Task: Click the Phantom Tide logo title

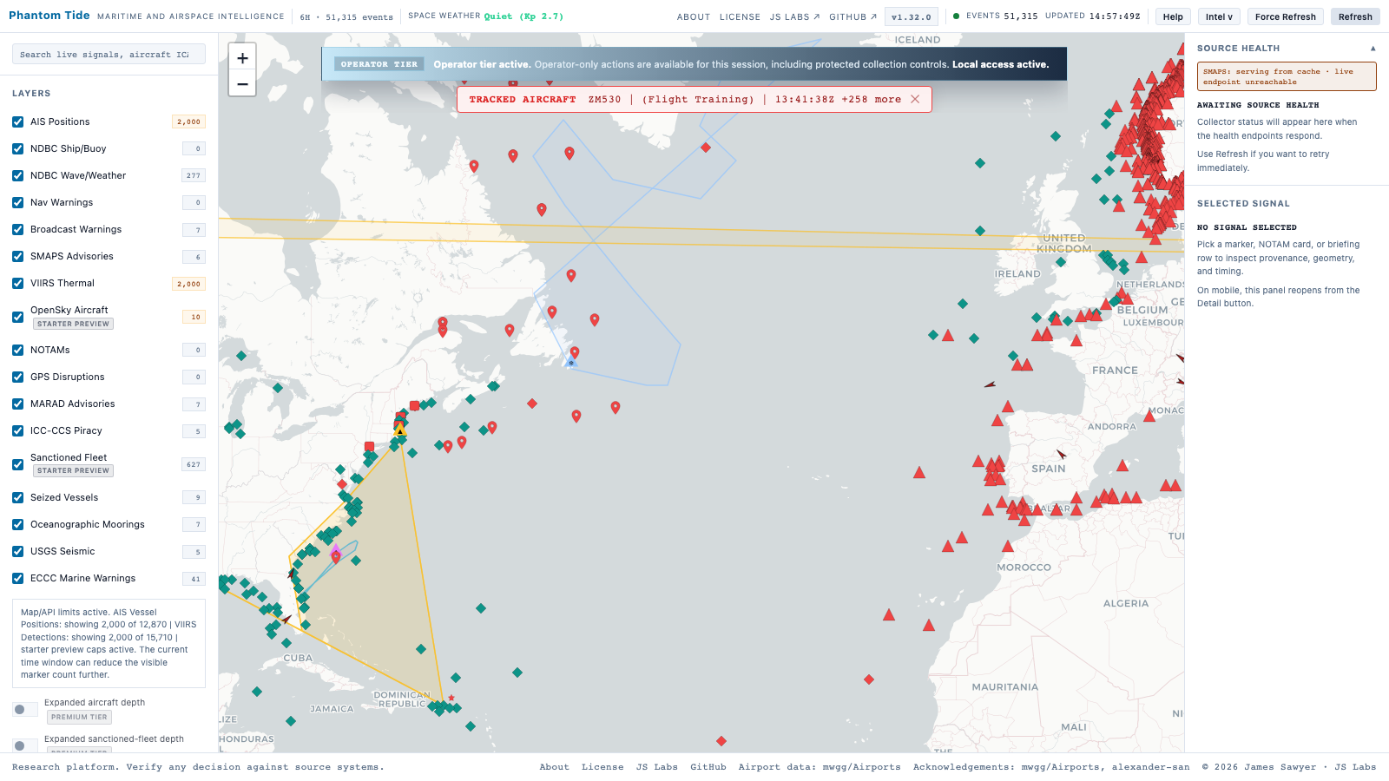Action: click(49, 16)
